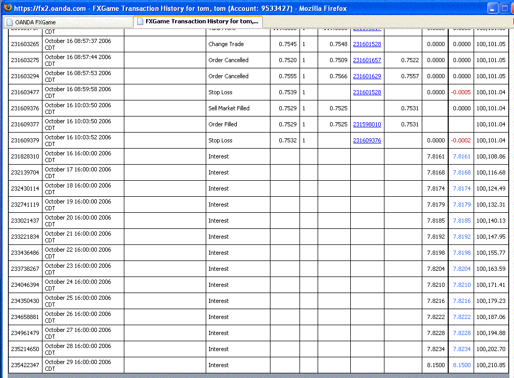This screenshot has width=514, height=378.
Task: Click transaction ID 235422347
Action: [25, 365]
